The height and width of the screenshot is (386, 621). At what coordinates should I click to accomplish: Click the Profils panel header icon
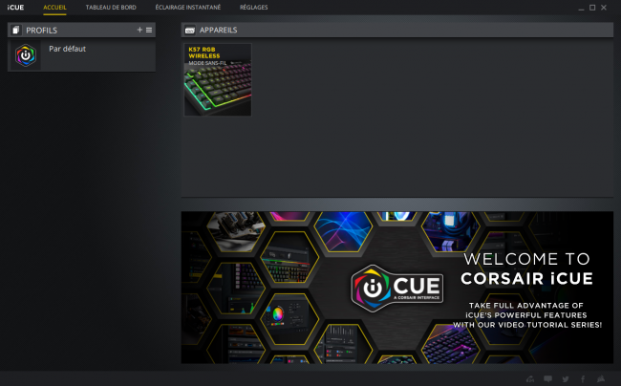16,30
